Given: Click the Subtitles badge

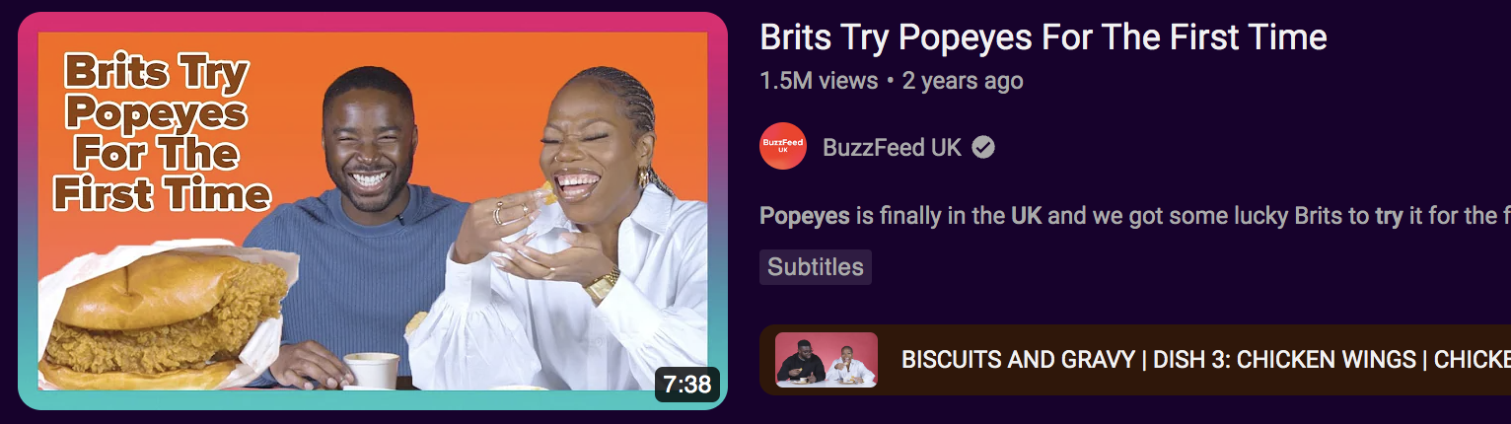Looking at the screenshot, I should pyautogui.click(x=816, y=267).
